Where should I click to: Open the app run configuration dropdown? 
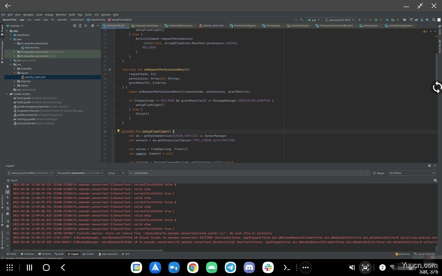pyautogui.click(x=313, y=20)
